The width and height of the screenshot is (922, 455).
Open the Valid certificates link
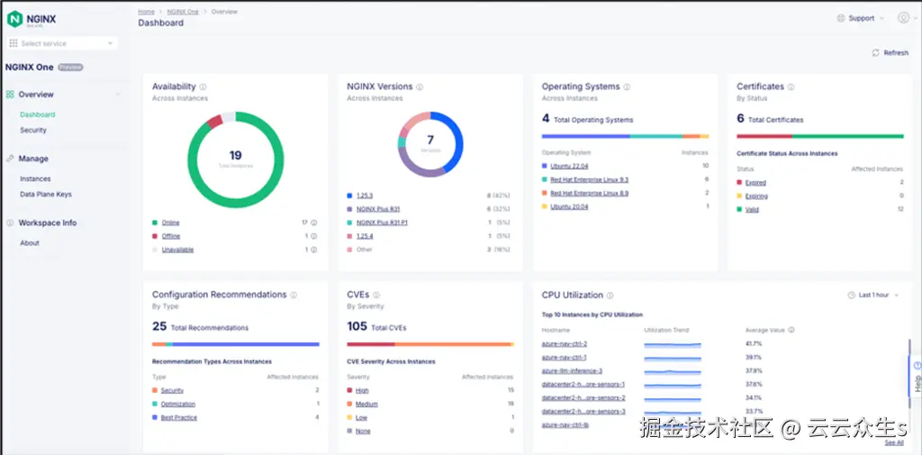(752, 210)
